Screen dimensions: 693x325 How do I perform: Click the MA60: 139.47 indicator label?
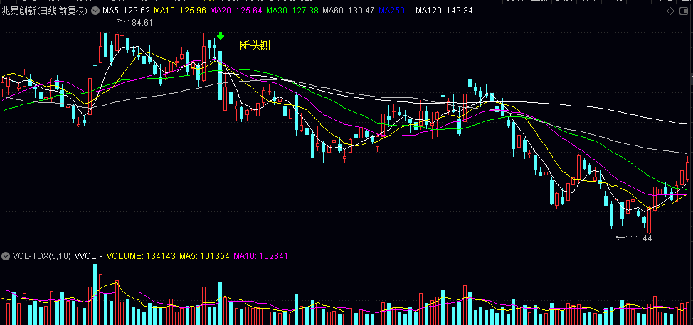[x=349, y=11]
